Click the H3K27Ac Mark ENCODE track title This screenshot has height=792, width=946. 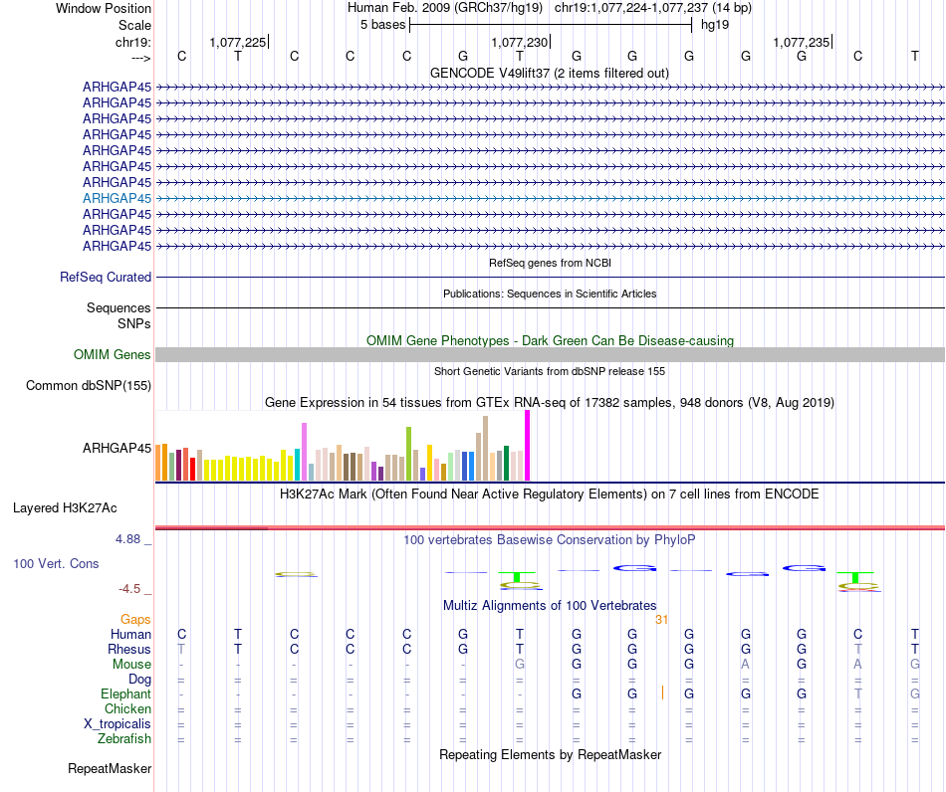550,495
